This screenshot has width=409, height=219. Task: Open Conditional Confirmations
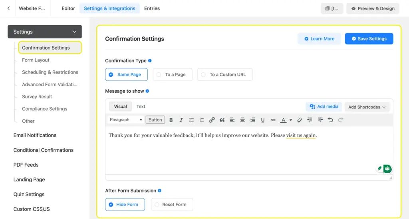tap(43, 150)
